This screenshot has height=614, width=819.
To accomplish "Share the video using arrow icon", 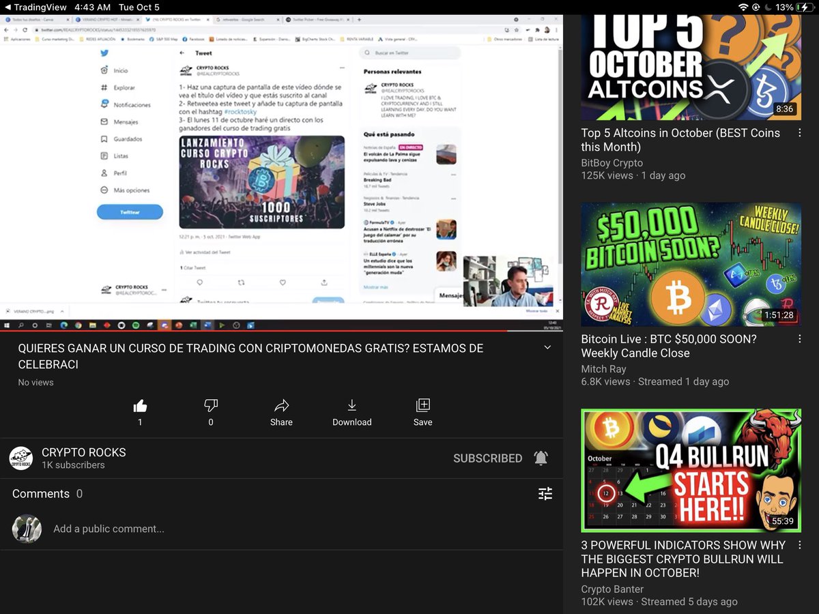I will click(x=281, y=406).
